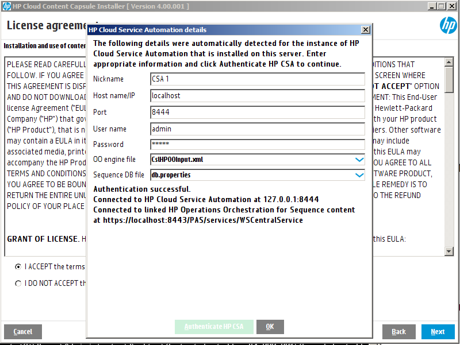Click the HP installer title bar icon
The width and height of the screenshot is (460, 345).
coord(6,6)
